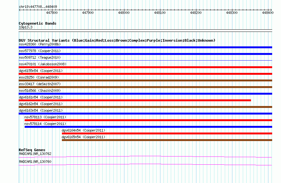The height and width of the screenshot is (183, 281).
Task: Open gene MADCAM1|NM_130762 label
Action: coord(35,154)
